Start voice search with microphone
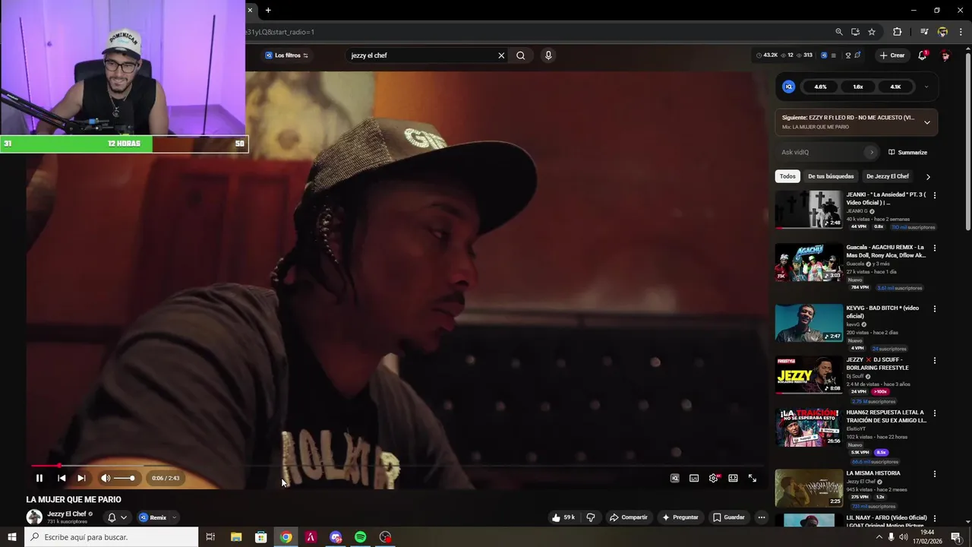 548,55
